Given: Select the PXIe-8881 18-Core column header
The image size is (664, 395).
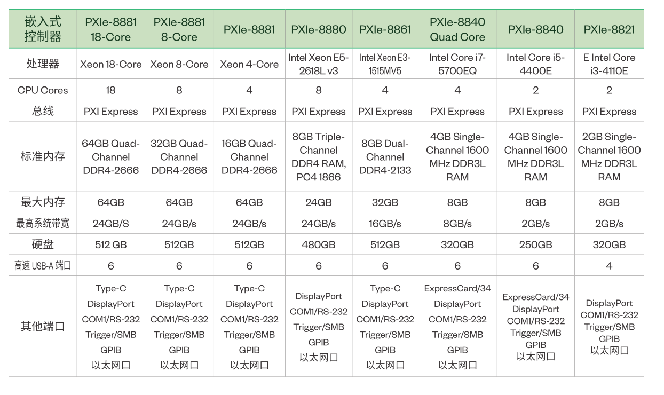Looking at the screenshot, I should 111,29.
